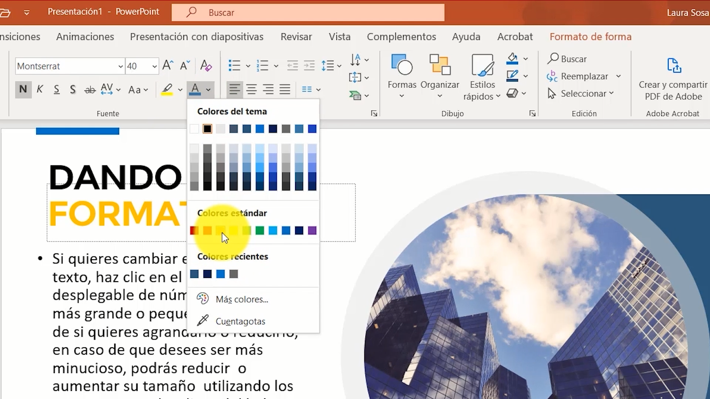Decrease font size button
710x399 pixels.
[x=185, y=66]
